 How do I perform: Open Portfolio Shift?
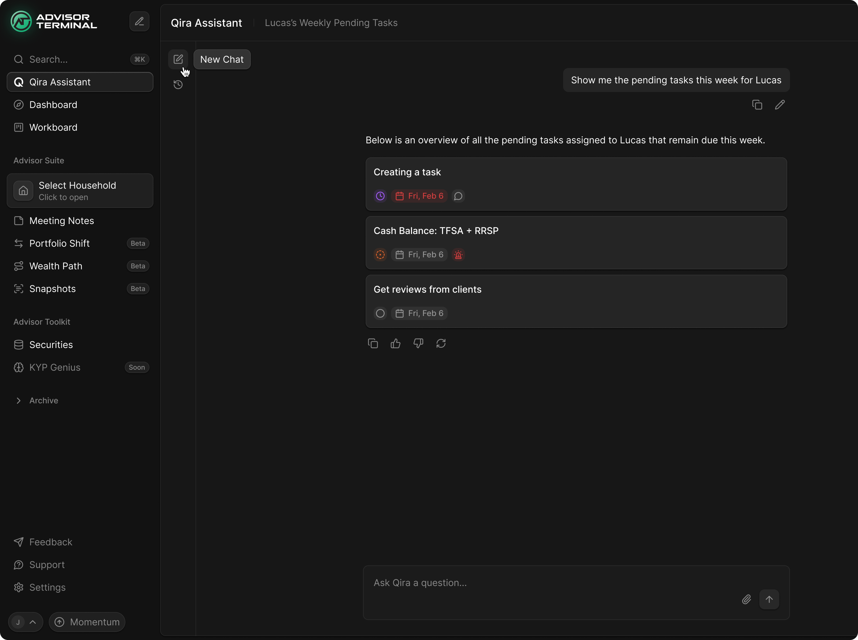80,243
